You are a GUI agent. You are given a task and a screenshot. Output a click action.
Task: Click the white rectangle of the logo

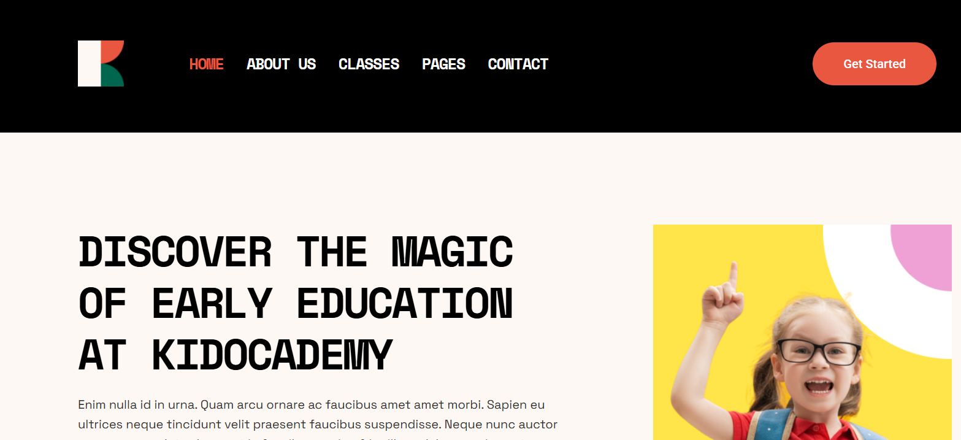[90, 64]
